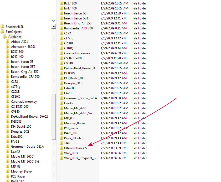Screen dimensions: 221x182
Task: Select Grumman_Goose_G21A name in file list
Action: point(80,98)
